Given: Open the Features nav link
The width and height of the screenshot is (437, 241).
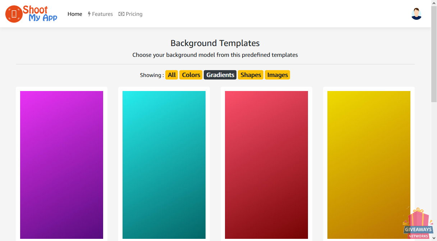Looking at the screenshot, I should 100,14.
